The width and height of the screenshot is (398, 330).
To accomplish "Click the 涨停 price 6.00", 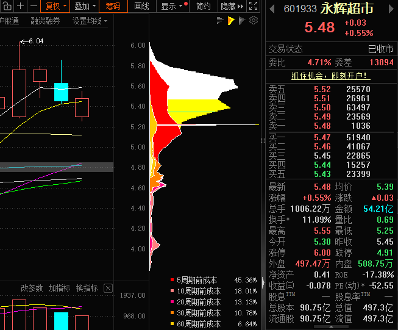I will (x=322, y=253).
